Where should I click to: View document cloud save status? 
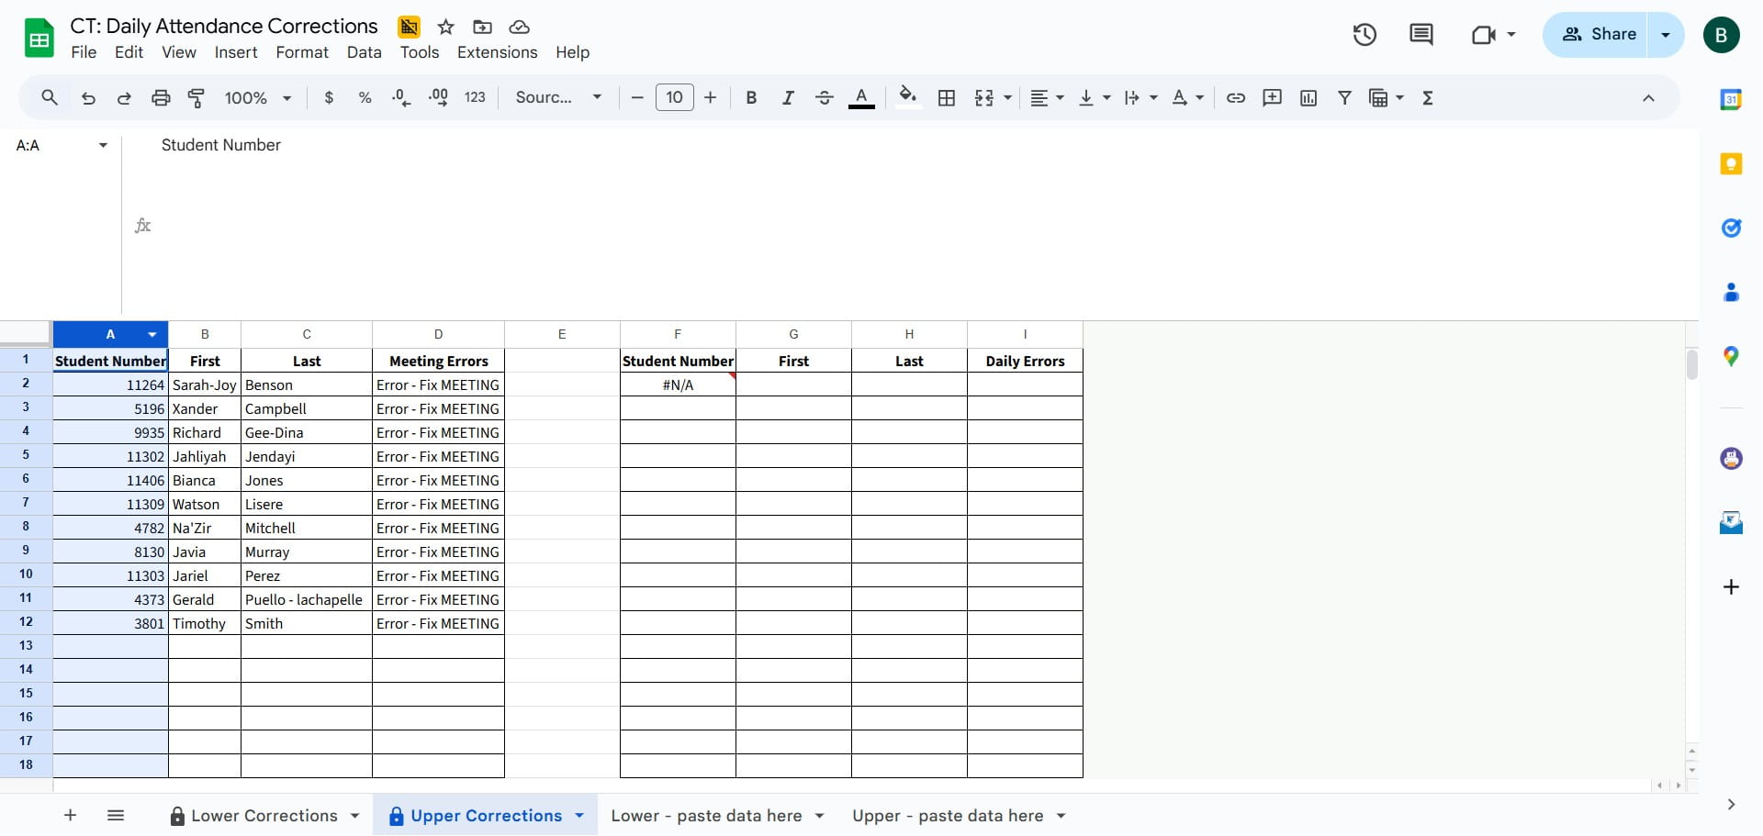pos(519,27)
